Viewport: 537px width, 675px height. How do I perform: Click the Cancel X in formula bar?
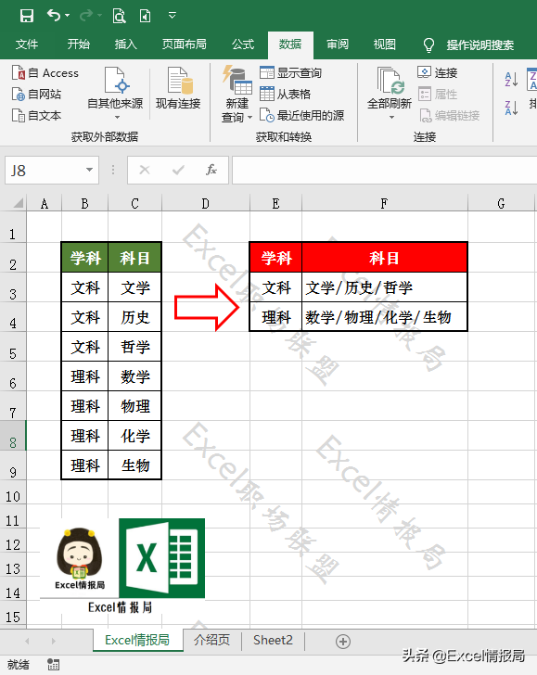pos(145,170)
